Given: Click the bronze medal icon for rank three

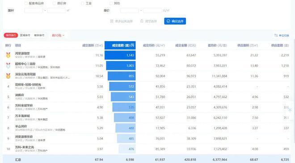Looking at the screenshot, I should 8,76.
